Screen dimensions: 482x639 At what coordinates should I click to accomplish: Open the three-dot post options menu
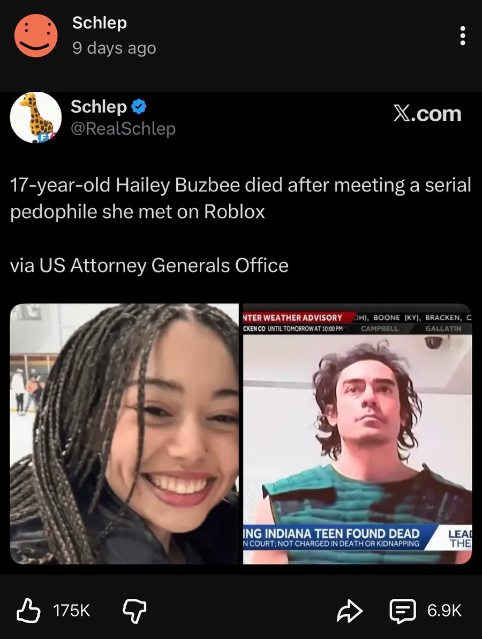point(463,36)
